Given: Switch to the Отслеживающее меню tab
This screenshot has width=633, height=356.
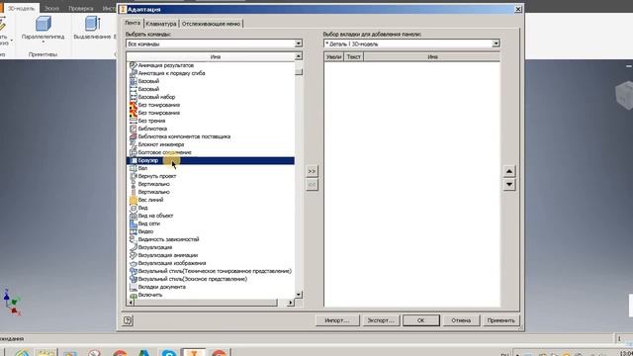Looking at the screenshot, I should coord(211,24).
